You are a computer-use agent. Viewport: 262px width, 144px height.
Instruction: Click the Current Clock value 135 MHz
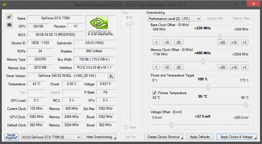pyautogui.click(x=36, y=109)
